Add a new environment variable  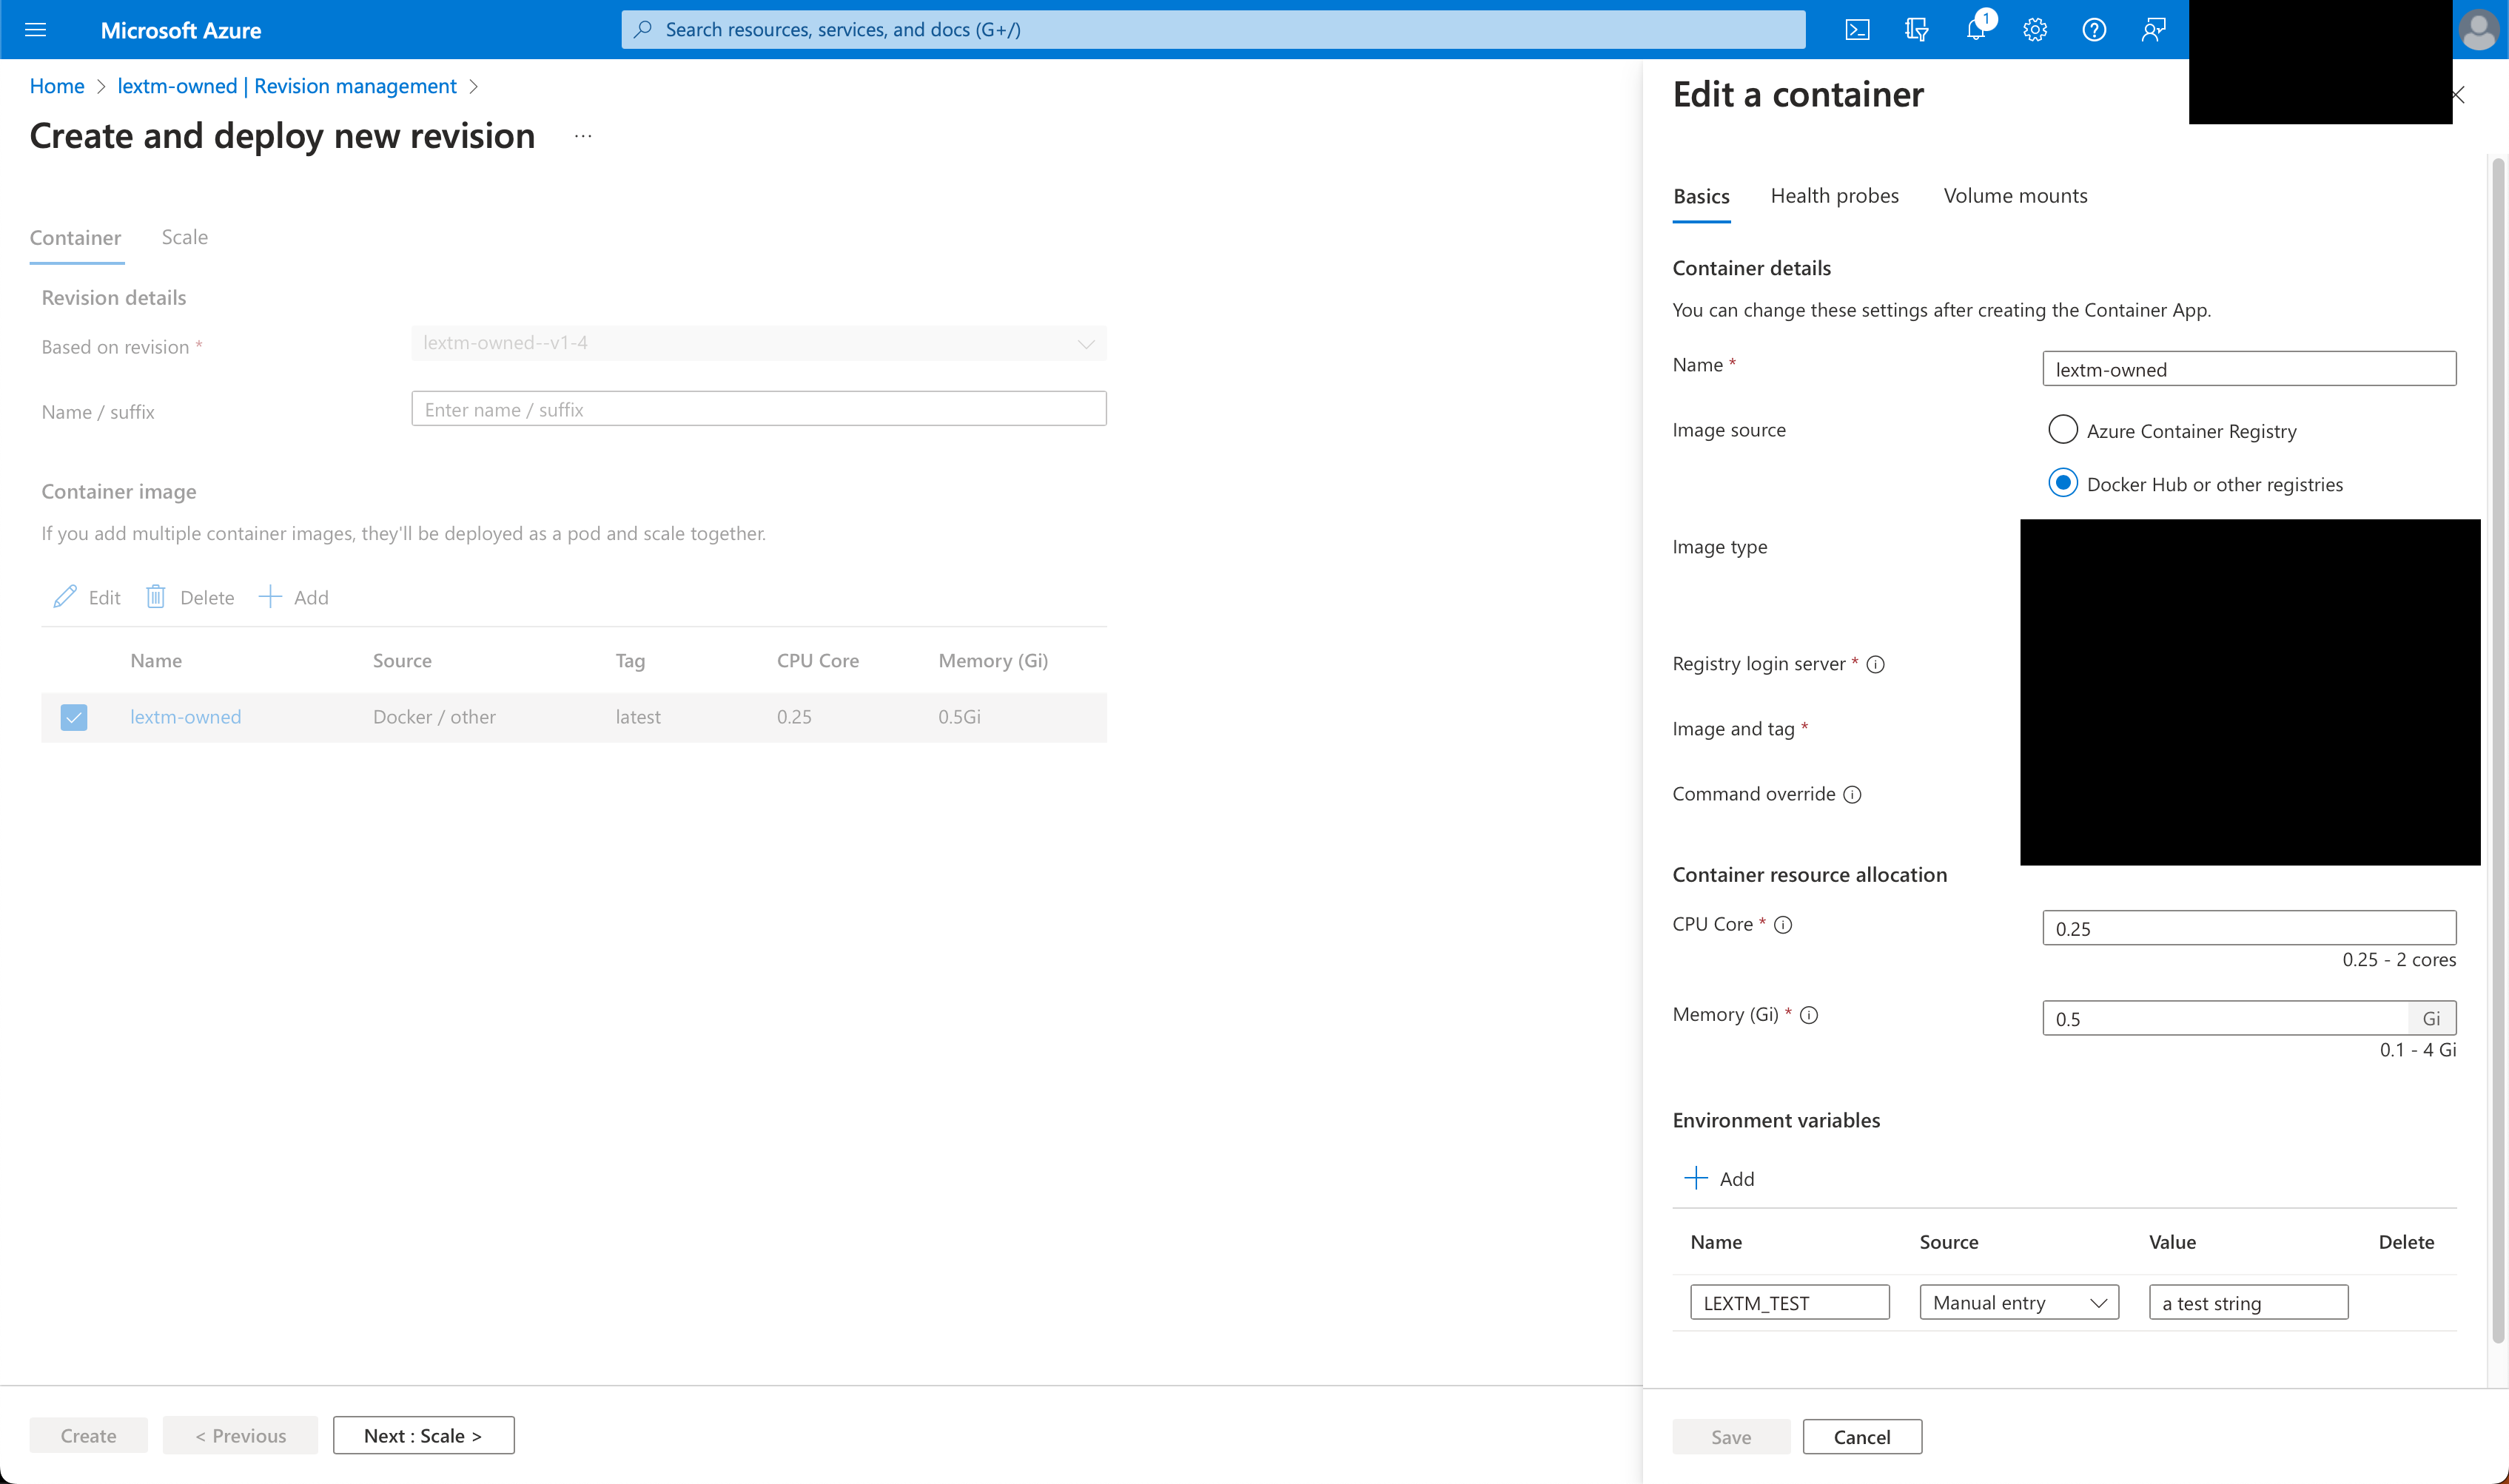(1722, 1178)
